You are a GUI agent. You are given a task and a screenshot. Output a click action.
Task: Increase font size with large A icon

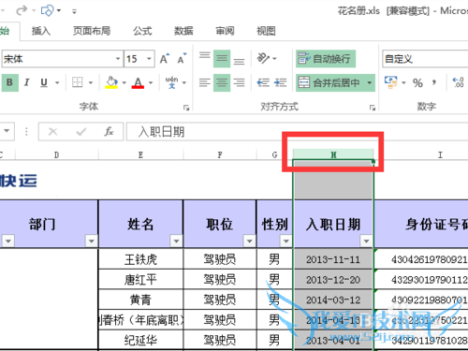165,58
